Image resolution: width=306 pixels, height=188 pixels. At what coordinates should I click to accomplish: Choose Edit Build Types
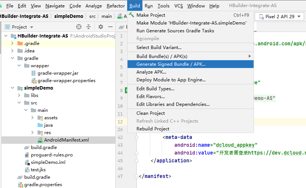pyautogui.click(x=190, y=89)
